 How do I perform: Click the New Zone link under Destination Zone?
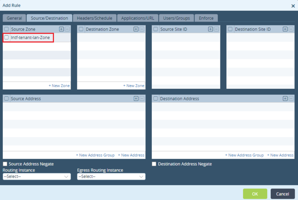pyautogui.click(x=133, y=85)
